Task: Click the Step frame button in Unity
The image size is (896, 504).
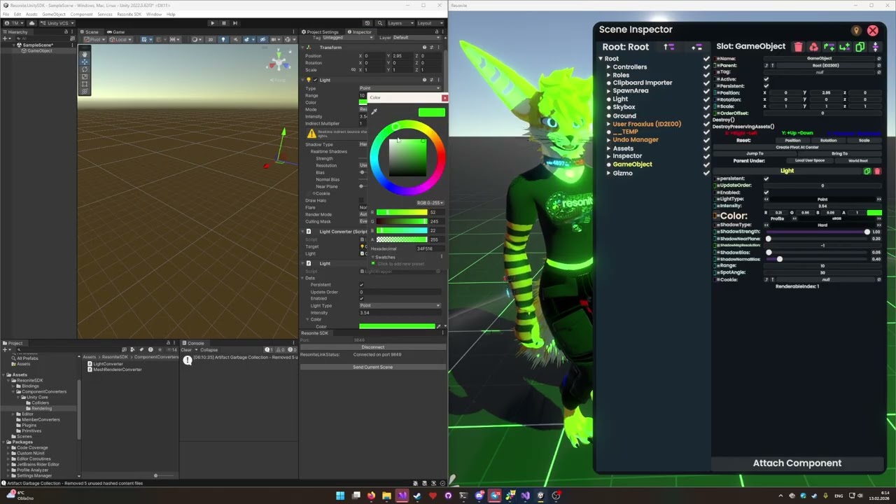Action: (235, 23)
